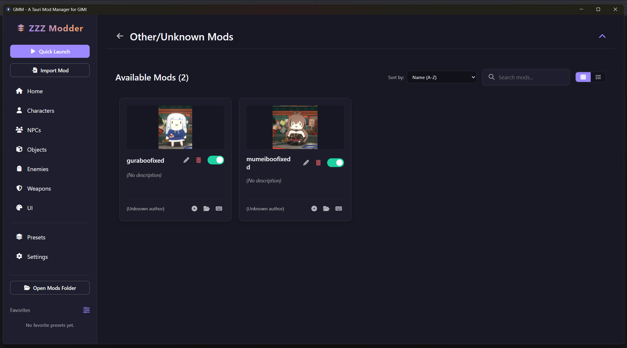Open the Sort by dropdown
Screen dimensions: 627x348
tap(442, 77)
